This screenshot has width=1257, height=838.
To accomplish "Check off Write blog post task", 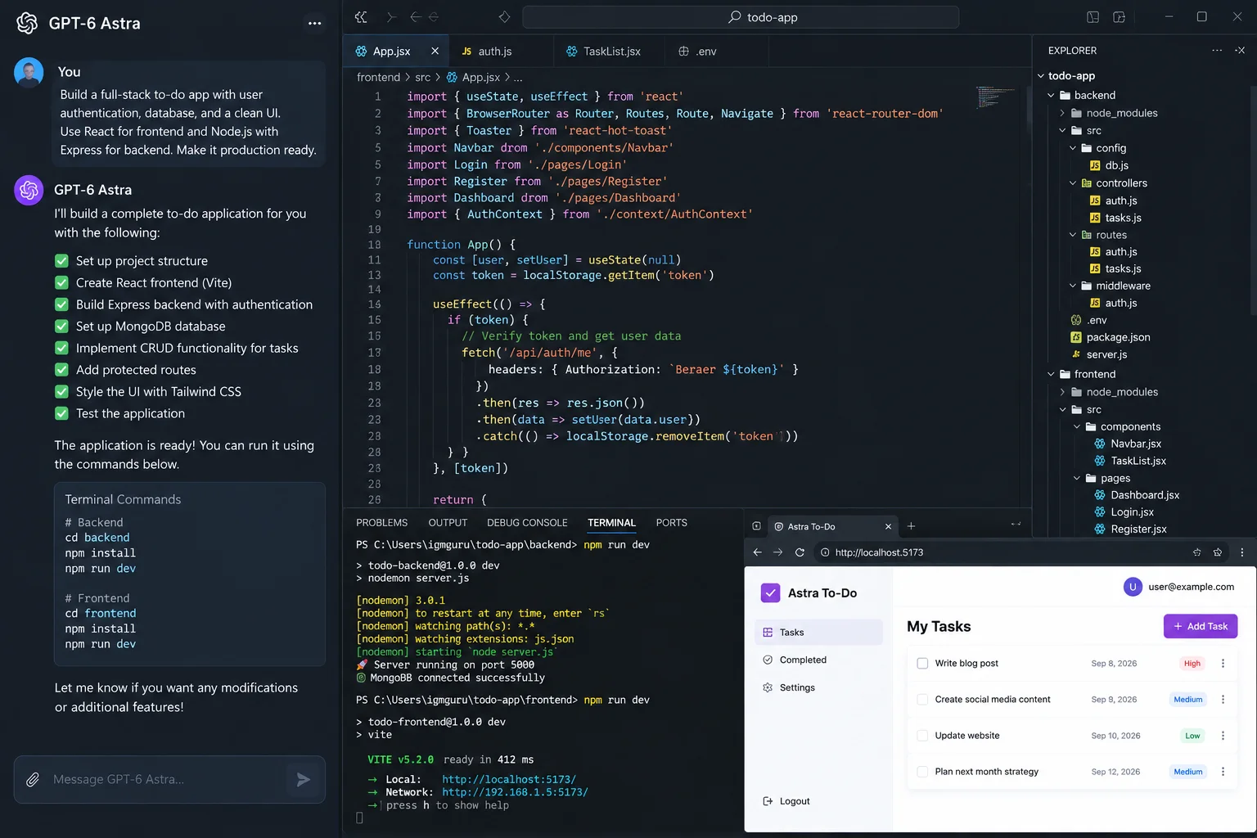I will point(922,664).
